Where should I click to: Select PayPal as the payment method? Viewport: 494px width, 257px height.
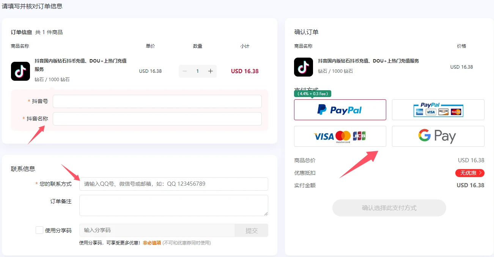pos(340,110)
